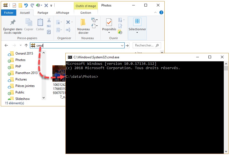This screenshot has width=230, height=155.
Task: Click the go arrow right of address bar
Action: click(127, 45)
